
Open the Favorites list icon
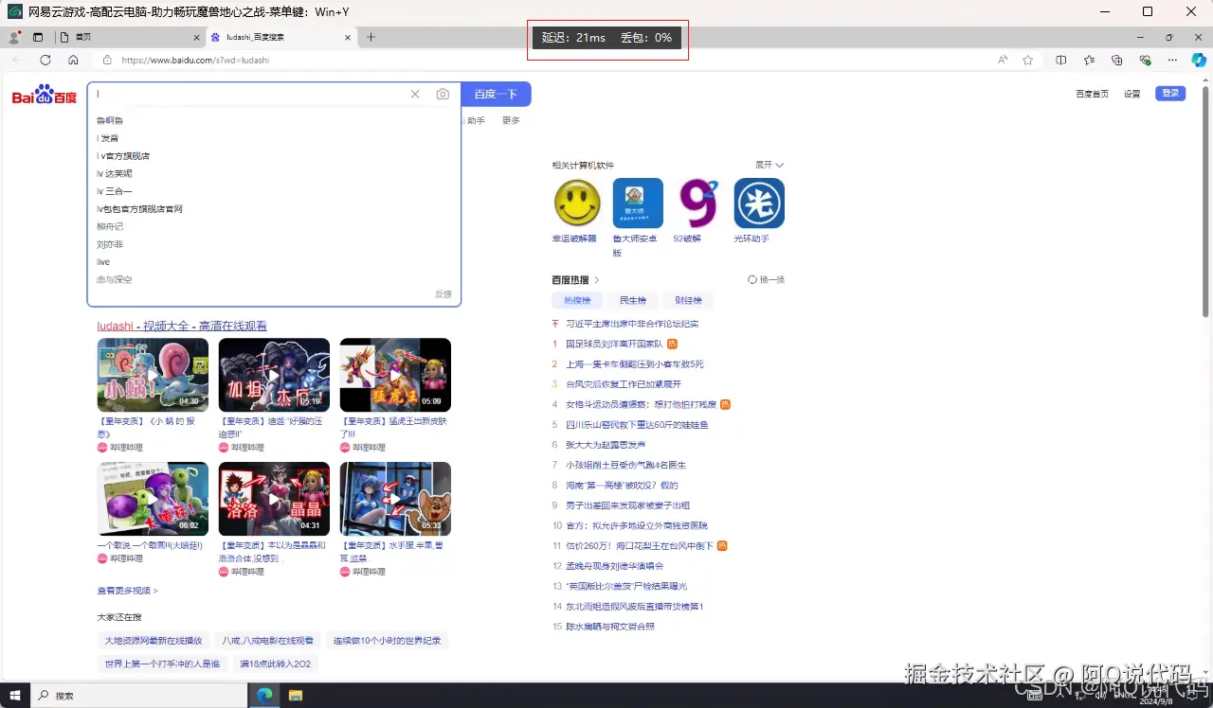[1089, 60]
